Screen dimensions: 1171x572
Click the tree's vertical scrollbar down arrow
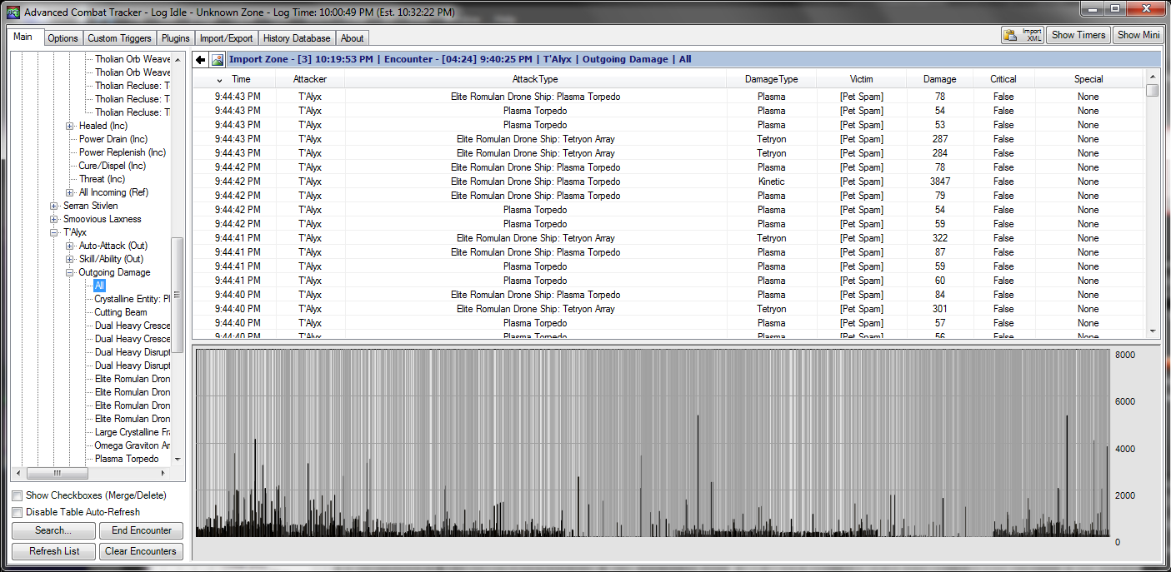(x=177, y=460)
